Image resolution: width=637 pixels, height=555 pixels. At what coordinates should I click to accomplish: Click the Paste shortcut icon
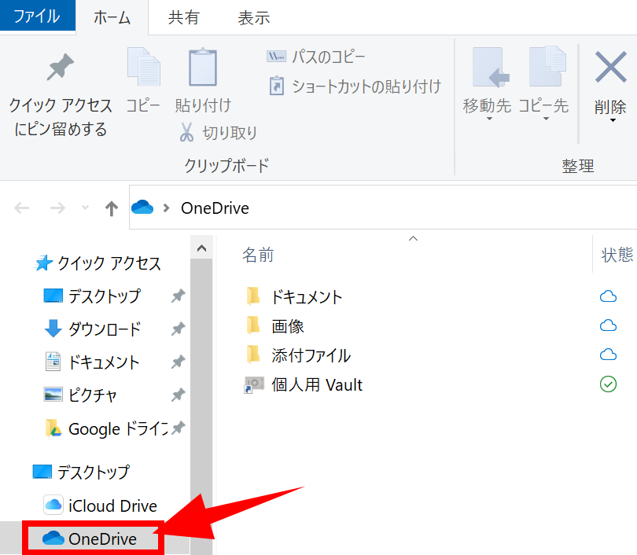(x=277, y=86)
